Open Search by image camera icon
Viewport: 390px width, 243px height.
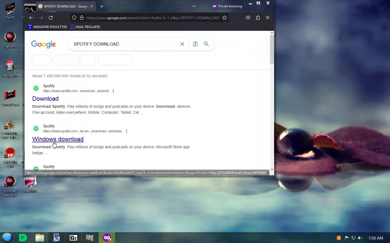(x=196, y=44)
